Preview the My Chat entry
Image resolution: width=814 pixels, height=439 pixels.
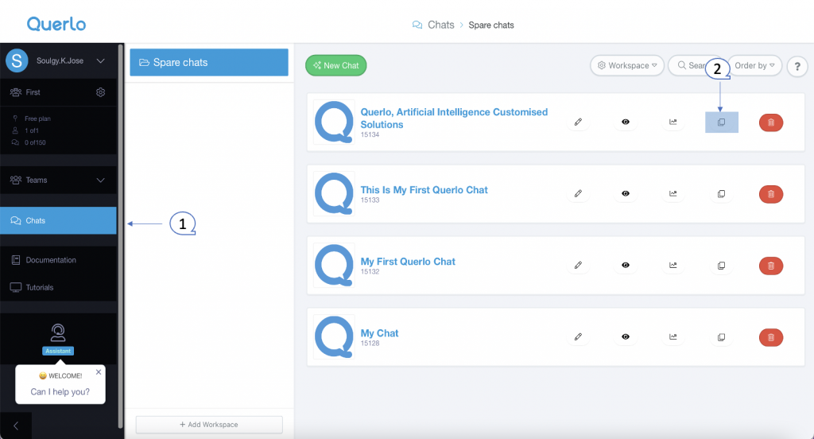click(626, 337)
